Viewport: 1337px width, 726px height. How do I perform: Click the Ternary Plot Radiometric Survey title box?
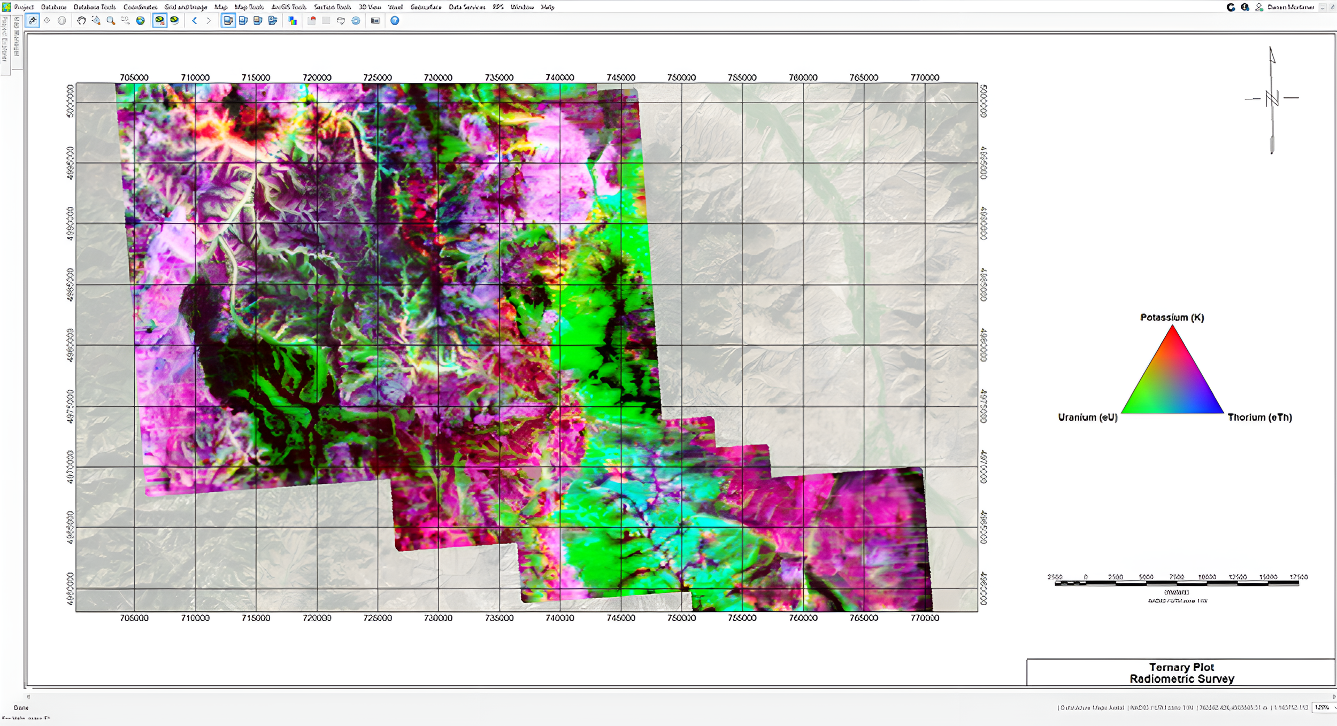point(1181,673)
